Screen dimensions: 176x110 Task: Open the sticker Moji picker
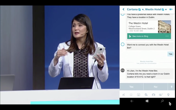138,95
